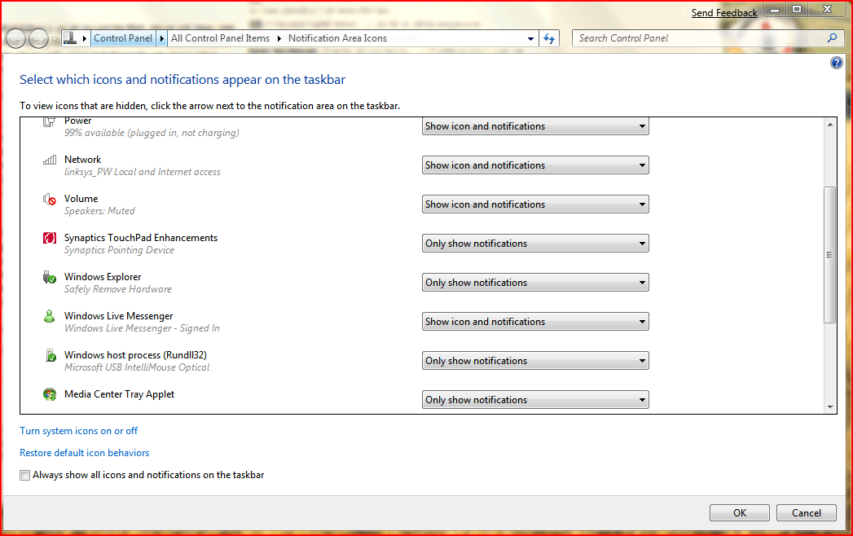Screen dimensions: 853x536
Task: Enable Always show all icons checkbox
Action: (x=24, y=476)
